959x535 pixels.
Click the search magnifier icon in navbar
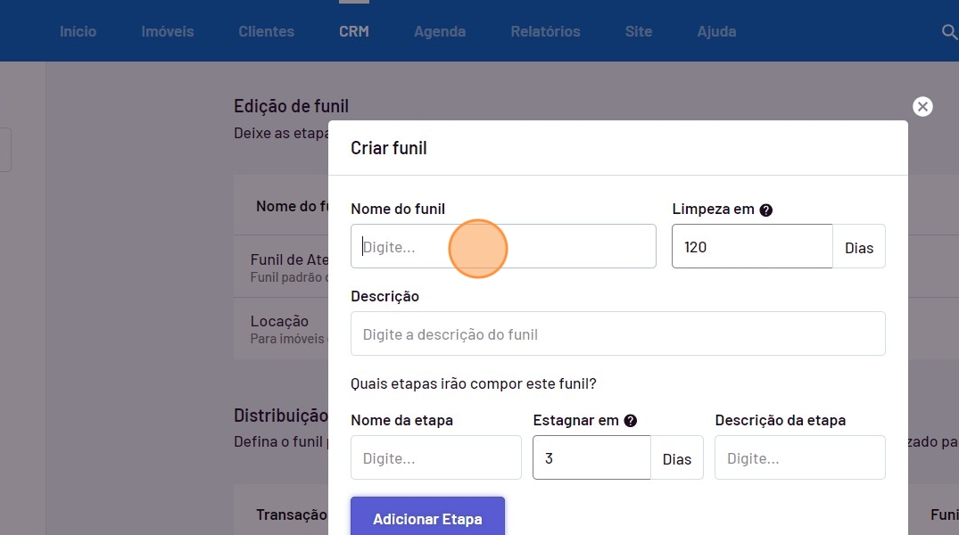pyautogui.click(x=948, y=32)
